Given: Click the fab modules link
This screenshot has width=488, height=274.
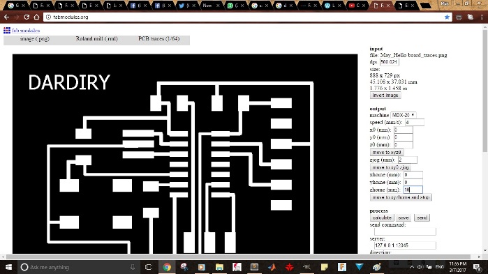Looking at the screenshot, I should [x=26, y=31].
